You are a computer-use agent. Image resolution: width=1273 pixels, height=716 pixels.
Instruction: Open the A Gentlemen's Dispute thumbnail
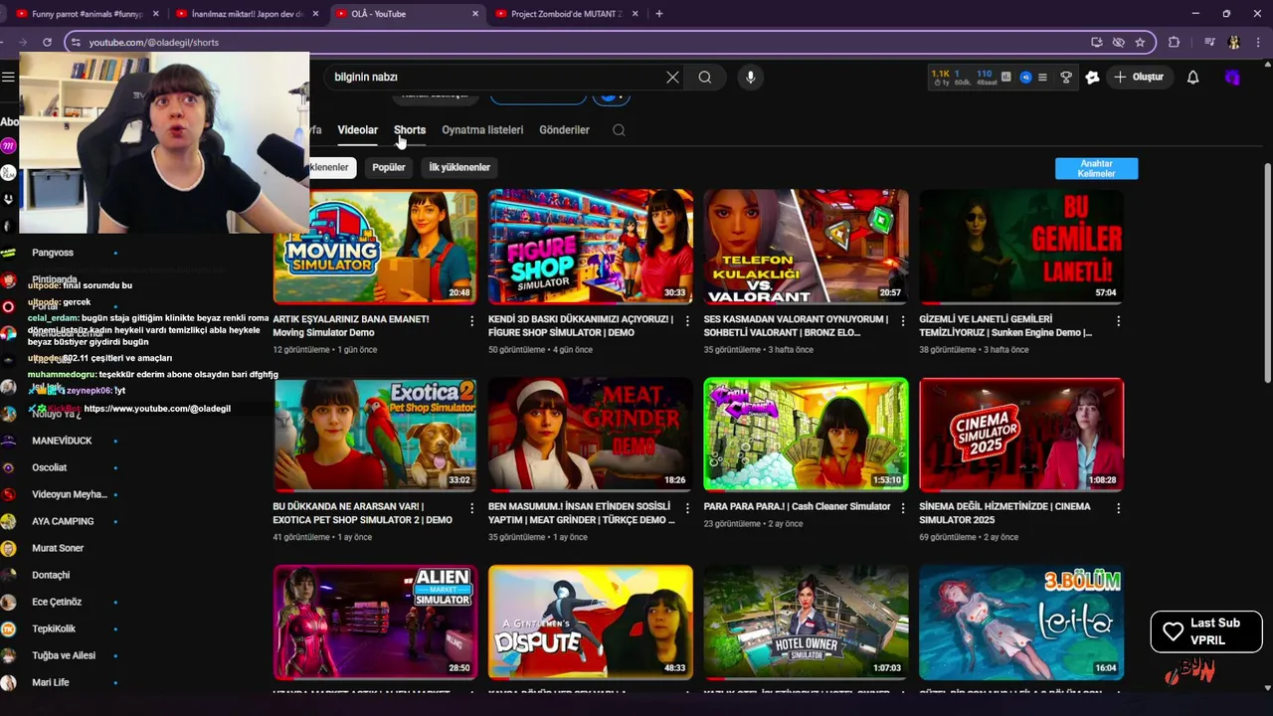point(591,623)
